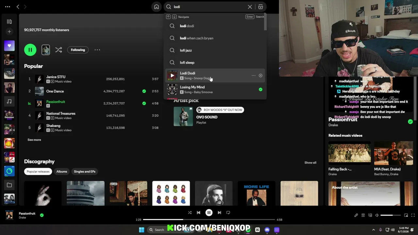Open the music note playlist in sidebar
The height and width of the screenshot is (235, 418).
(9, 102)
